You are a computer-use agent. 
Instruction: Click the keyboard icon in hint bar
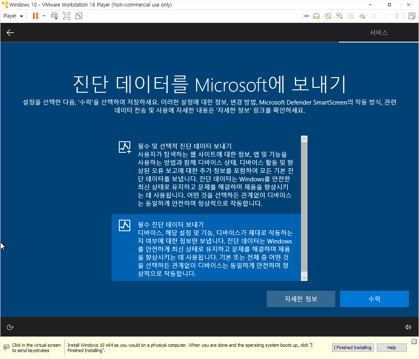[7, 348]
